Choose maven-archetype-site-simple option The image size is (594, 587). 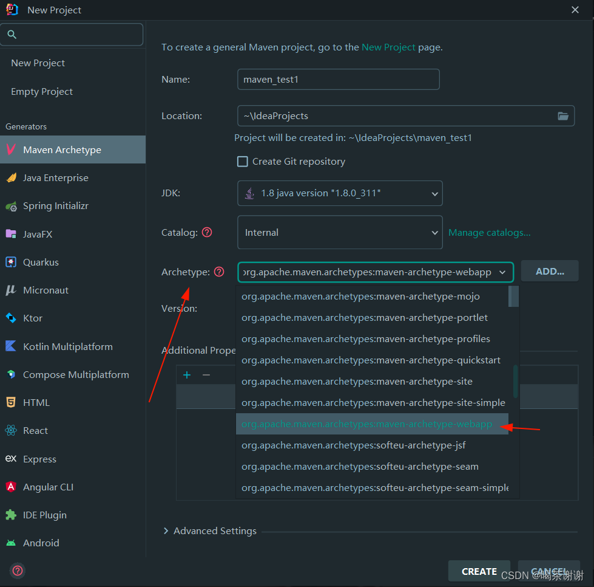(371, 403)
